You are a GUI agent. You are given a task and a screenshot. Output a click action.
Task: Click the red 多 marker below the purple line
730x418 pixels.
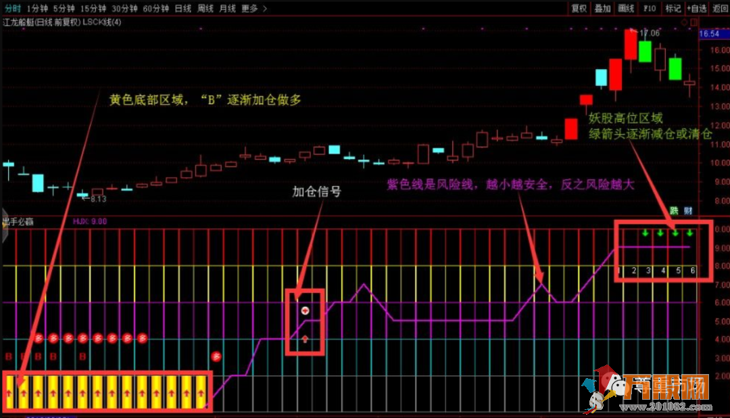click(x=216, y=356)
